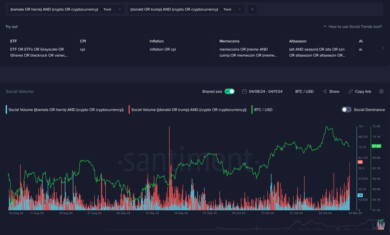
Task: Track the donald OR trump query
Action: click(227, 9)
